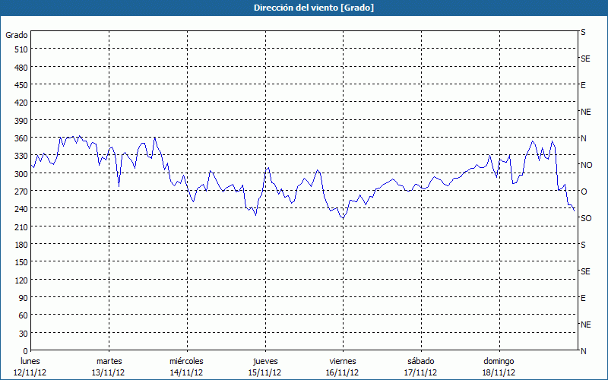Select the 'NE' compass label level with 30
The height and width of the screenshot is (380, 608).
click(586, 325)
